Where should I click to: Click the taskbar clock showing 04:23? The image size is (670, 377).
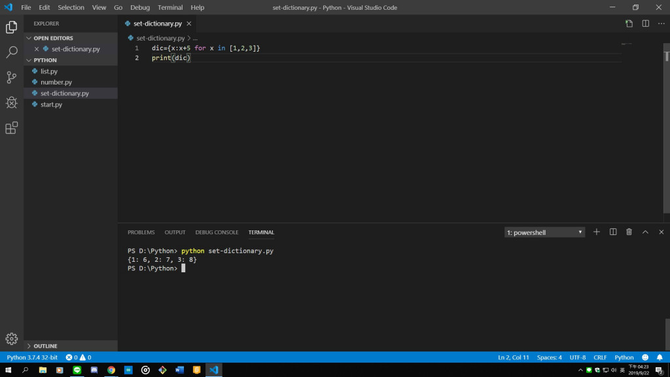point(639,370)
